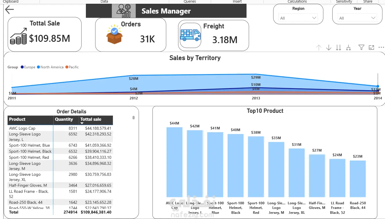Open the Region dropdown

coord(298,18)
